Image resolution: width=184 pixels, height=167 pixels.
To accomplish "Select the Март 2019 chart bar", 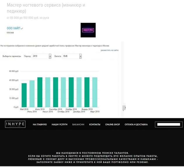I will coord(95,92).
